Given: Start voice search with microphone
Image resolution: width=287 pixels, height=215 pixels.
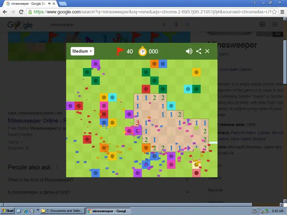Looking at the screenshot, I should point(176,25).
